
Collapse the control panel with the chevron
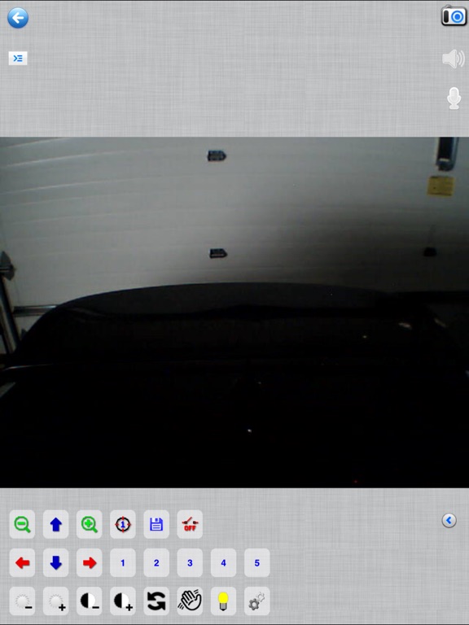pyautogui.click(x=449, y=520)
